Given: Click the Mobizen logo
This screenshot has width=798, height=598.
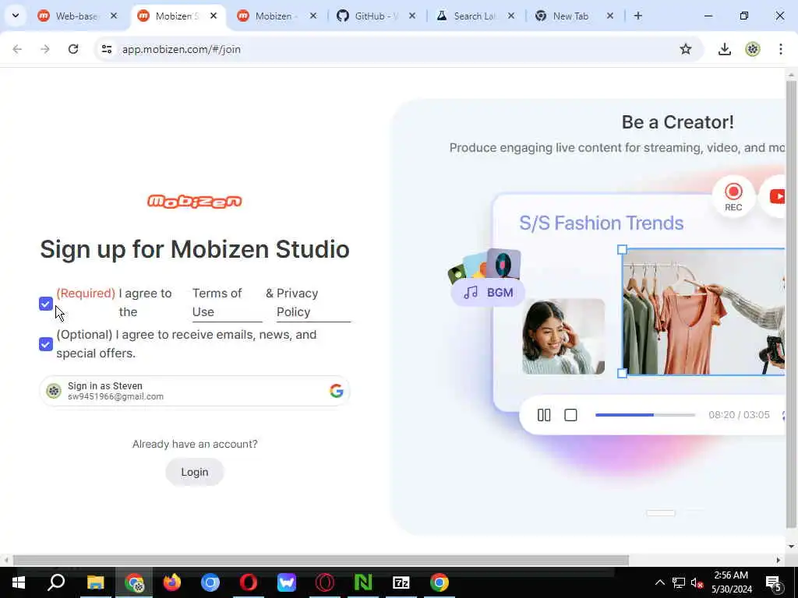Looking at the screenshot, I should [x=194, y=202].
